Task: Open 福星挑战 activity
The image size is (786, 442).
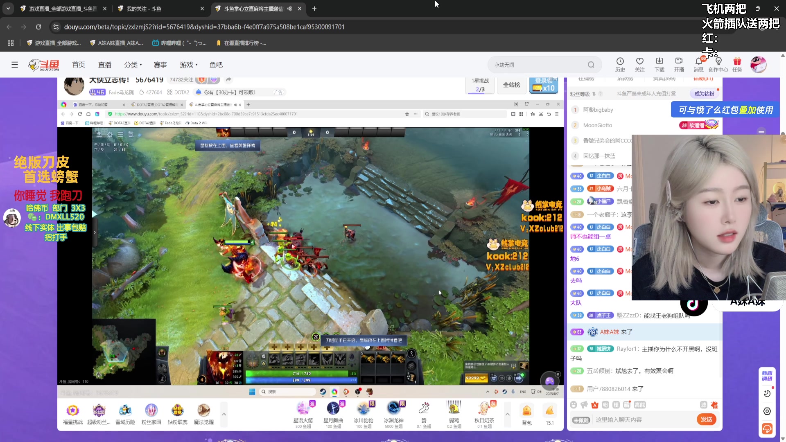Action: 72,414
